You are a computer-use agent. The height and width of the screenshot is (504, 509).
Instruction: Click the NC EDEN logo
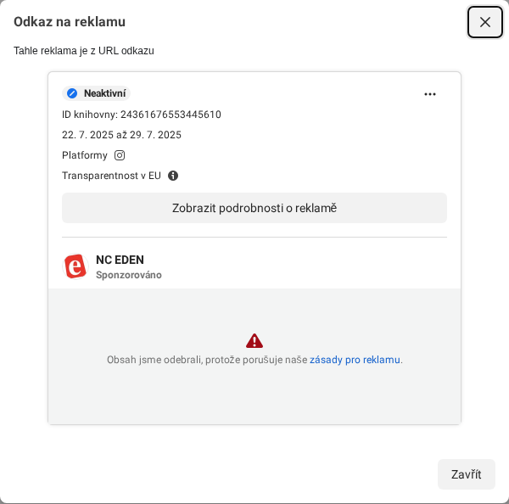pyautogui.click(x=76, y=266)
